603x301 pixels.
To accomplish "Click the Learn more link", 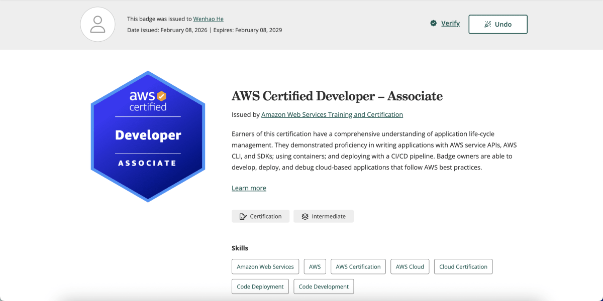I will pyautogui.click(x=249, y=188).
